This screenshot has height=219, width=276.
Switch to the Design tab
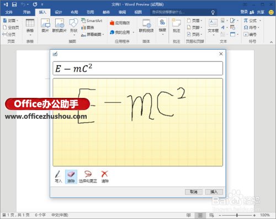point(59,12)
